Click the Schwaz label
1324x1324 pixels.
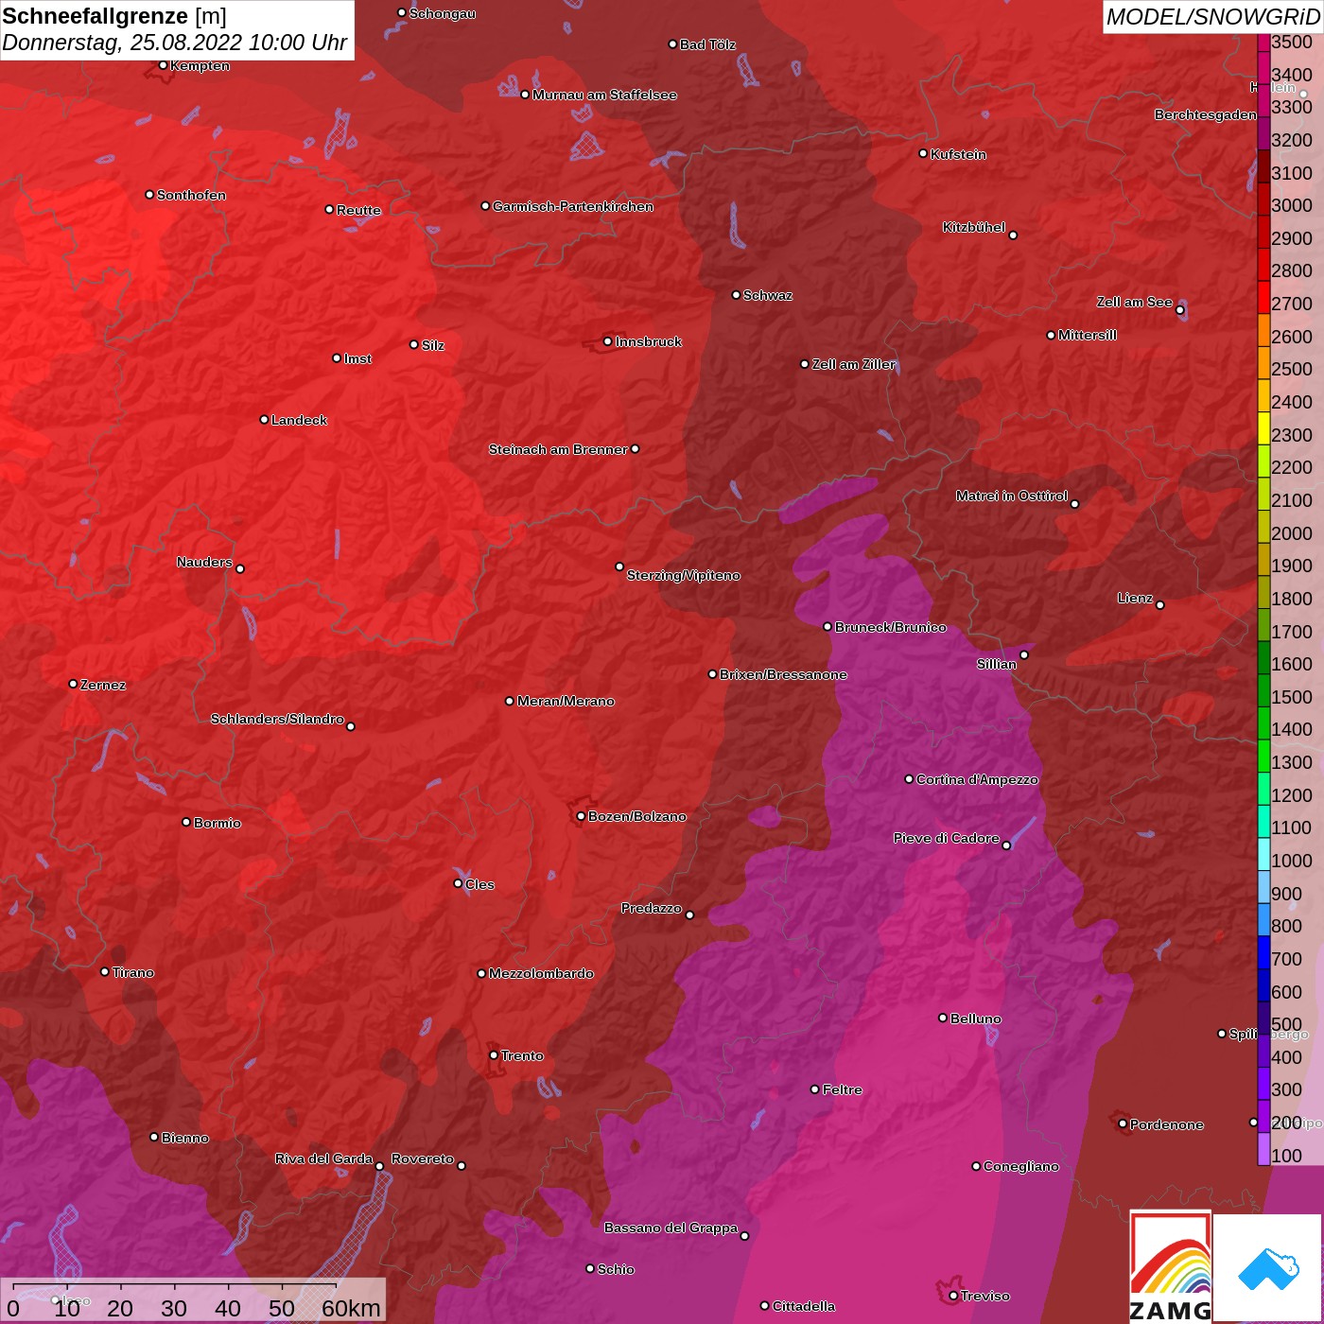coord(768,295)
